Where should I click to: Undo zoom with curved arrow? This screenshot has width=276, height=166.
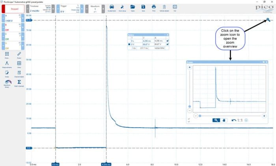pyautogui.click(x=234, y=120)
